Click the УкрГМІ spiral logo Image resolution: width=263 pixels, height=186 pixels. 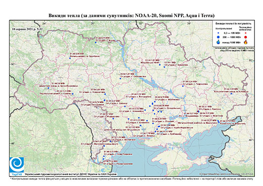17,165
